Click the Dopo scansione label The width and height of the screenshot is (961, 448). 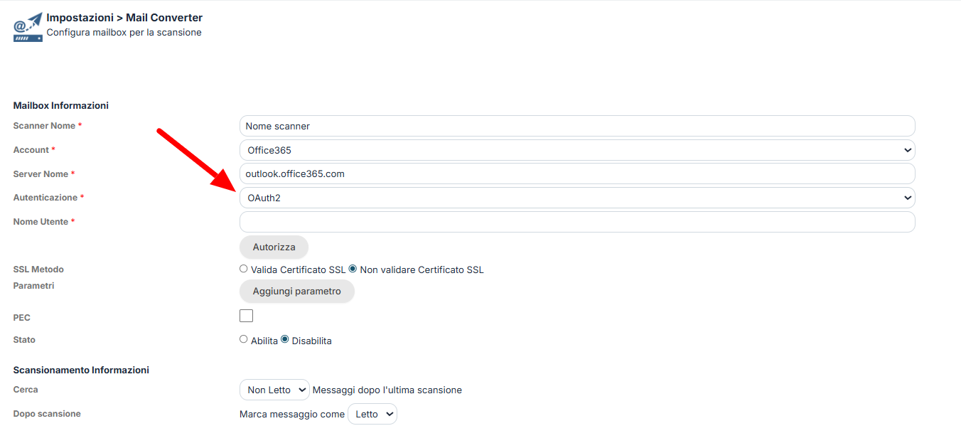pos(47,414)
